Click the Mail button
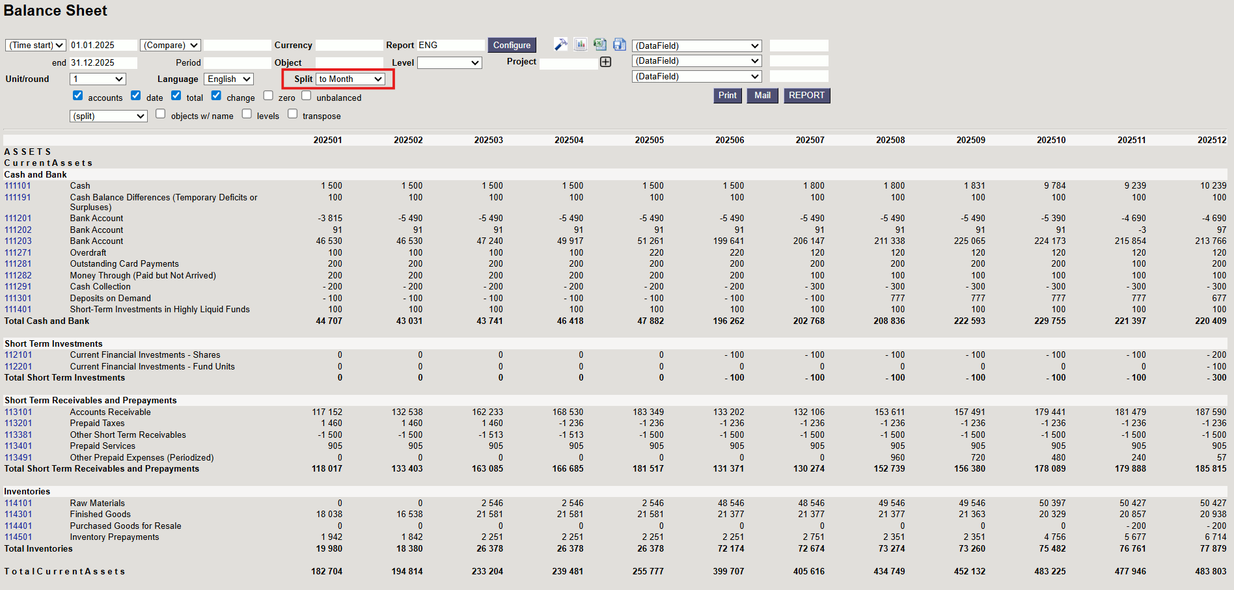 click(x=762, y=96)
